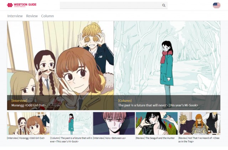The image size is (228, 150).
Task: Select the Noru Between us thumbnail
Action: (x=114, y=123)
